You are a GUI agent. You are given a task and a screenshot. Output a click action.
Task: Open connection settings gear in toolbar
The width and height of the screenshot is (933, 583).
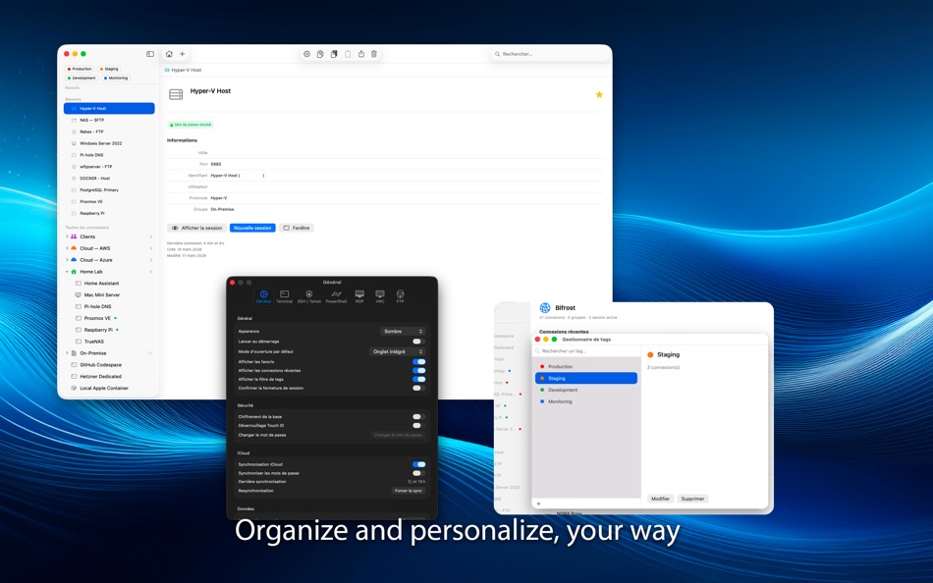pos(307,54)
